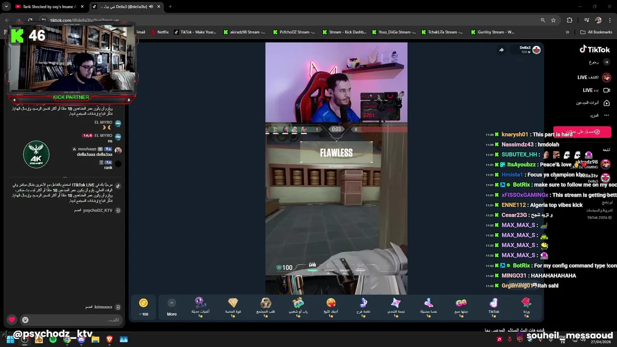Open TchakLiTa Stream bookmark
Screen dimensions: 617x347
442,32
